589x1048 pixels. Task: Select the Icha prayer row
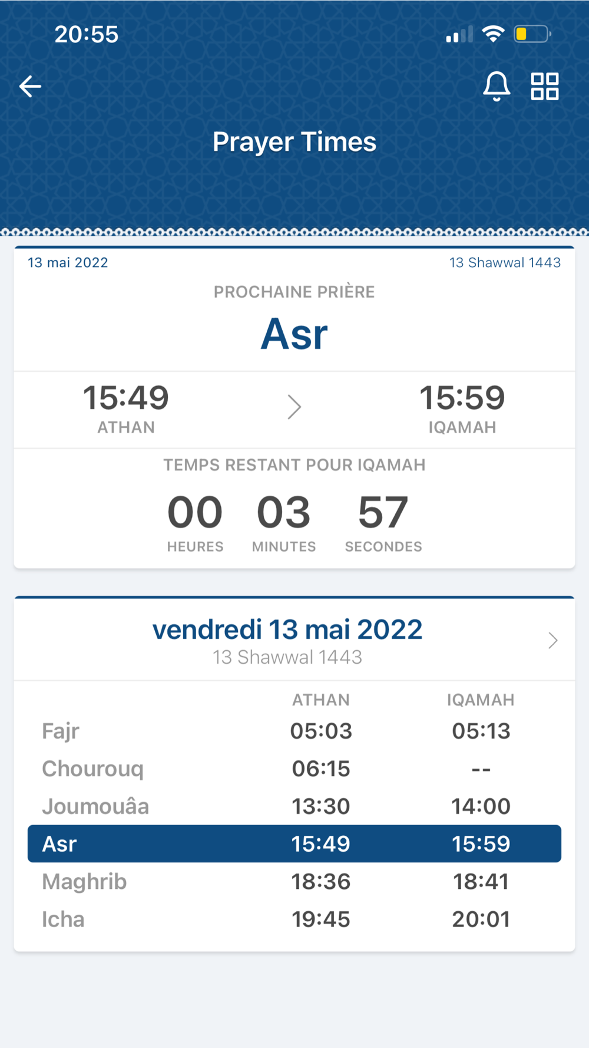coord(294,920)
